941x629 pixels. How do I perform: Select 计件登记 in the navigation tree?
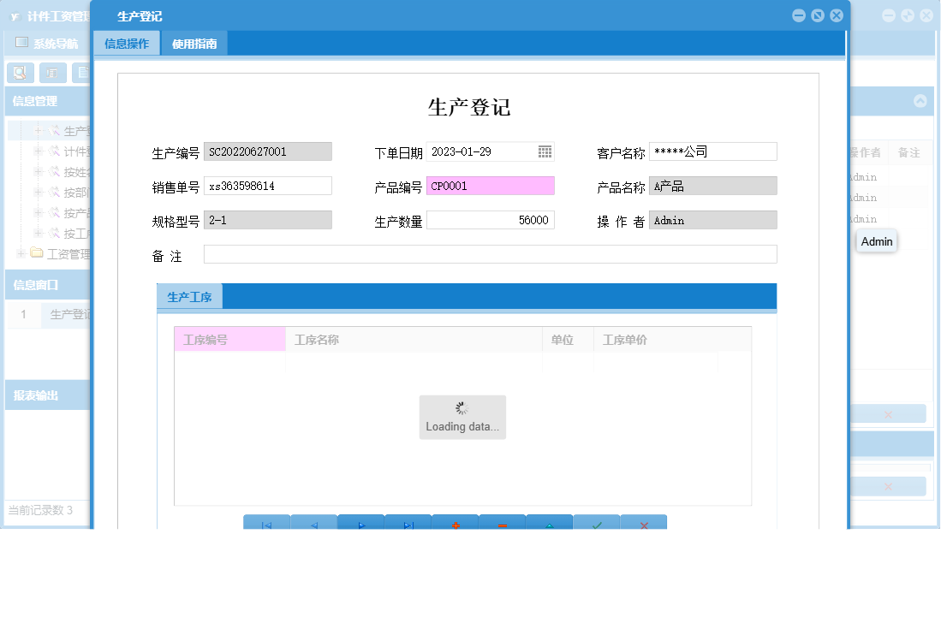coord(70,151)
